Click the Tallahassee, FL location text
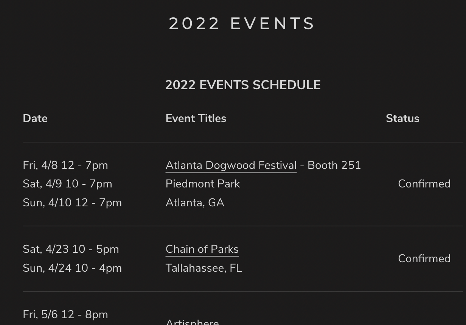The height and width of the screenshot is (325, 466). [203, 268]
